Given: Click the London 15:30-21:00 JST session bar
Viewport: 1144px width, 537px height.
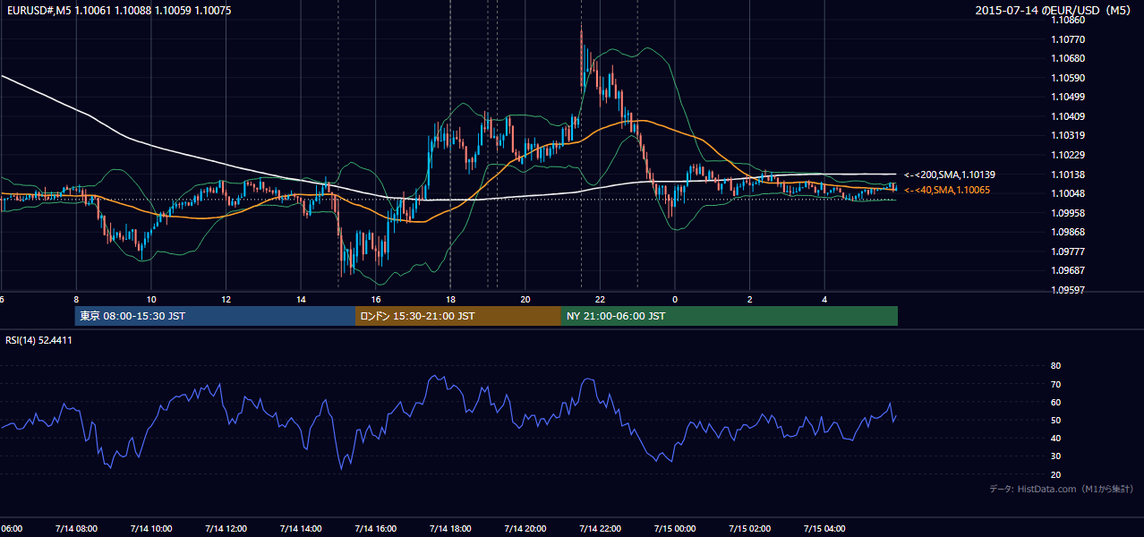Looking at the screenshot, I should pos(458,316).
